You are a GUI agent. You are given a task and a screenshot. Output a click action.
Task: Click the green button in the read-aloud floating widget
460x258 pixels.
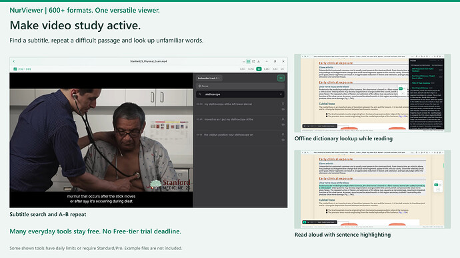point(436,185)
